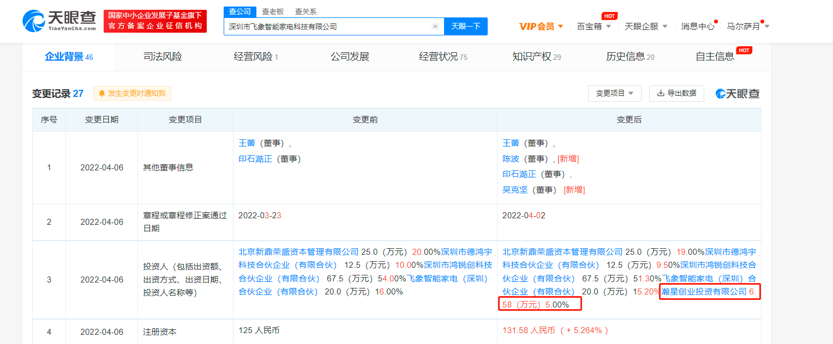Screen dimensions: 833x344
Task: Click the bell icon for change notifications
Action: [101, 94]
